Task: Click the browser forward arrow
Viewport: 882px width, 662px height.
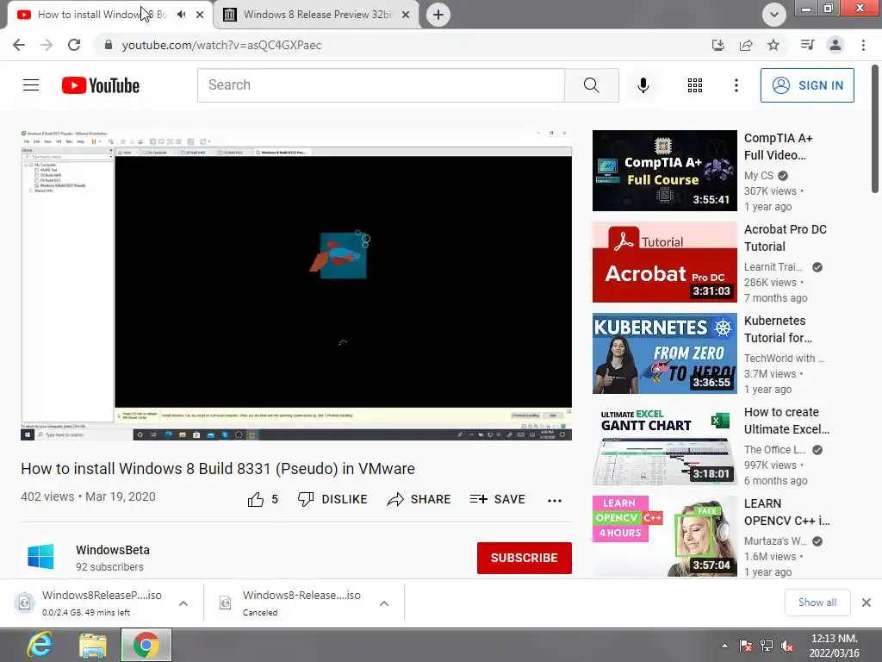Action: pos(47,45)
